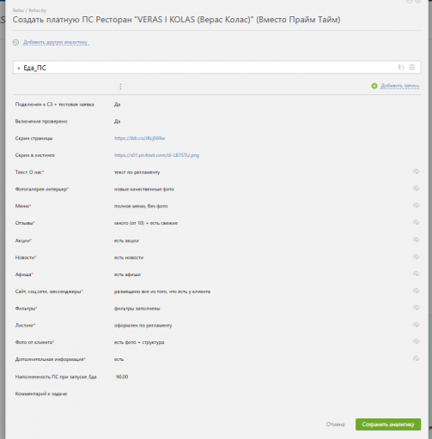Image resolution: width=432 pixels, height=439 pixels.
Task: Click the history icon in Отзывы row
Action: [416, 222]
